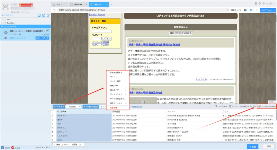Click the パスワード input field
The image size is (277, 150).
click(97, 38)
